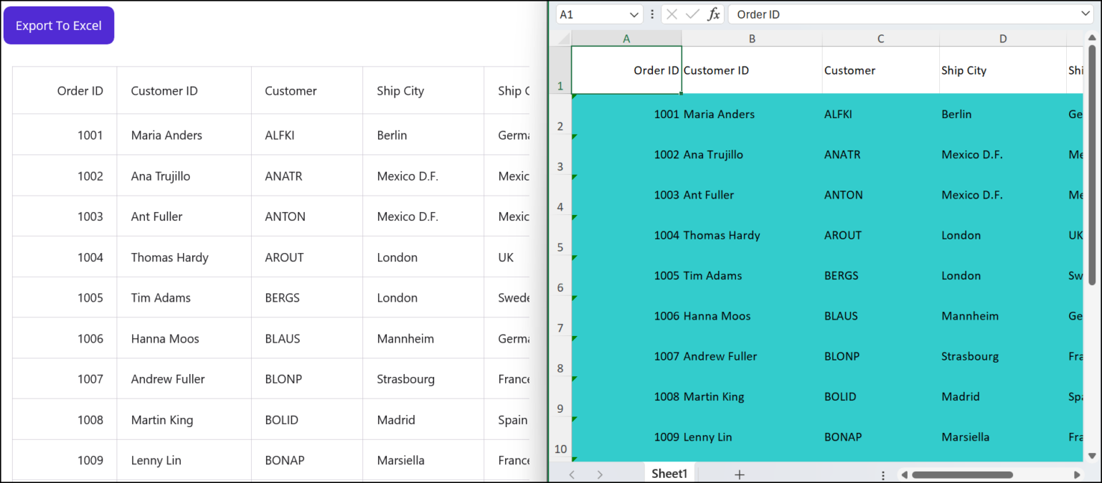This screenshot has width=1102, height=483.
Task: Open sheet options via the vertical ellipsis
Action: click(x=882, y=473)
